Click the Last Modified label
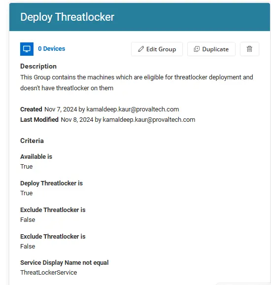Viewport: 271px width, 285px height. pos(39,120)
